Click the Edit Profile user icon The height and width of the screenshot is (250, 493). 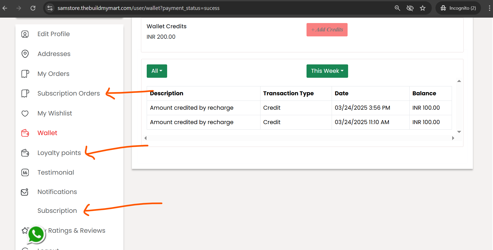[25, 34]
